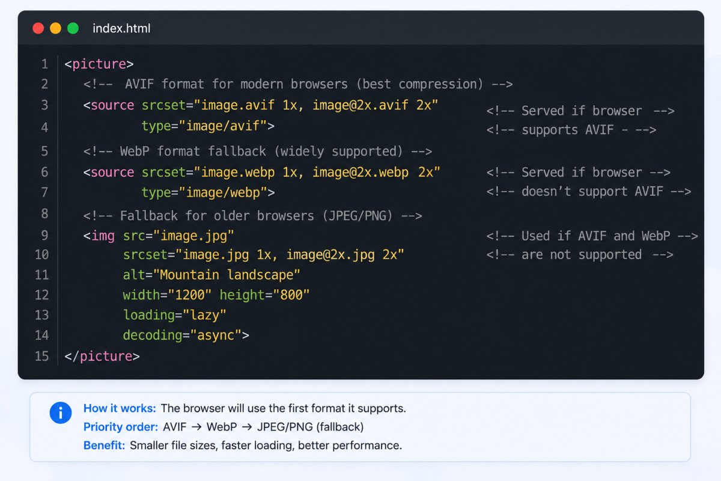Click the srcset with image.webp value

[x=291, y=172]
